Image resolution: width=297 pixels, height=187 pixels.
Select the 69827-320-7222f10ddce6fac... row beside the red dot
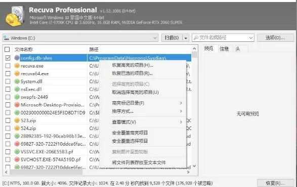pyautogui.click(x=53, y=144)
